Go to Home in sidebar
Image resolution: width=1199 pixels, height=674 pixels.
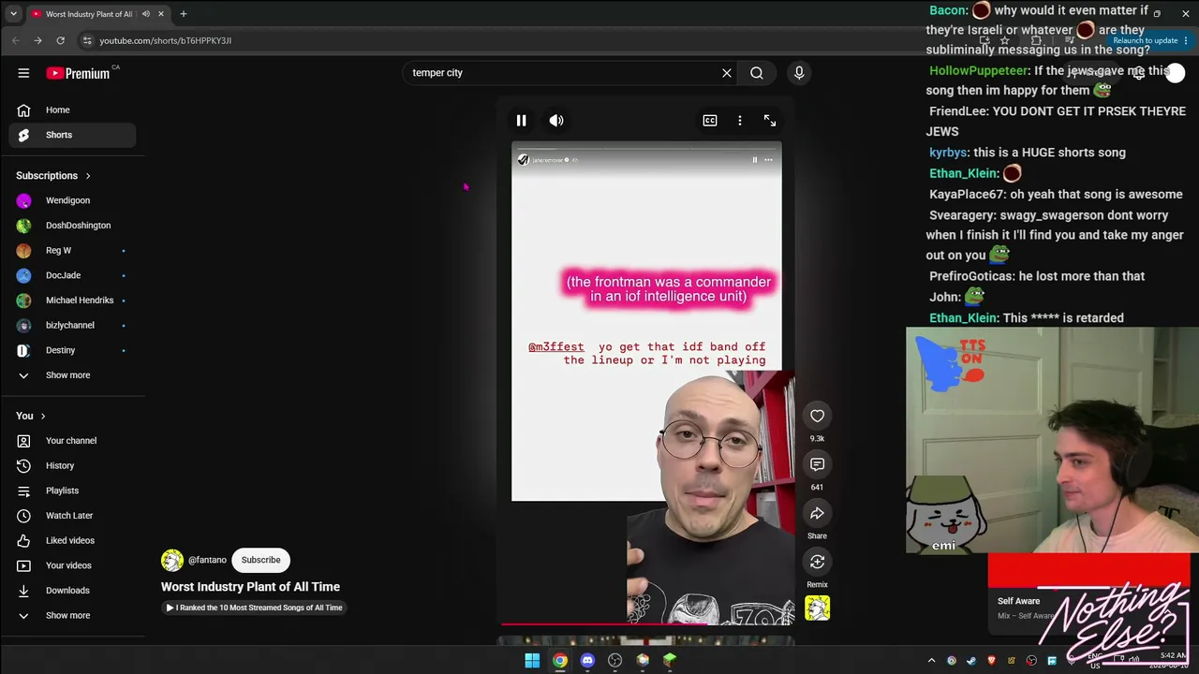tap(72, 110)
